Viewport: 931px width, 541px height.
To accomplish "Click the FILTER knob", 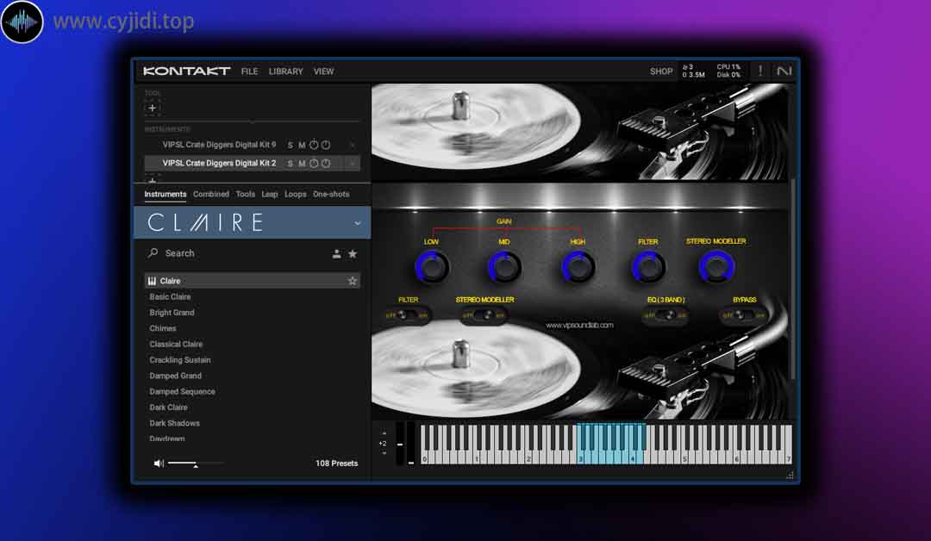I will tap(647, 267).
